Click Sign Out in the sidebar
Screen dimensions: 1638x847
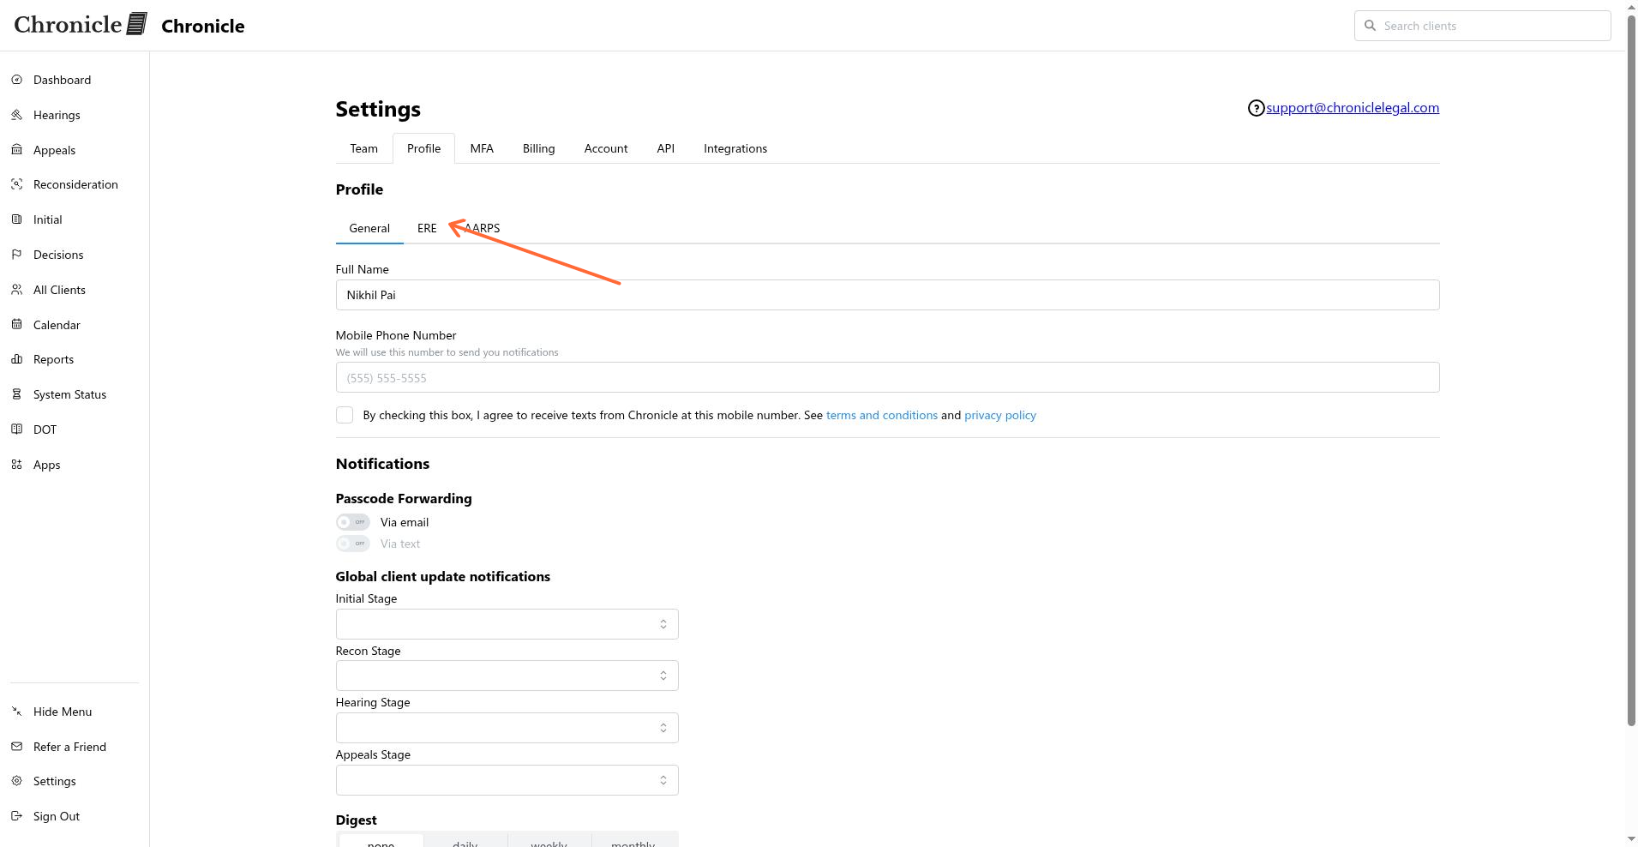(x=57, y=816)
